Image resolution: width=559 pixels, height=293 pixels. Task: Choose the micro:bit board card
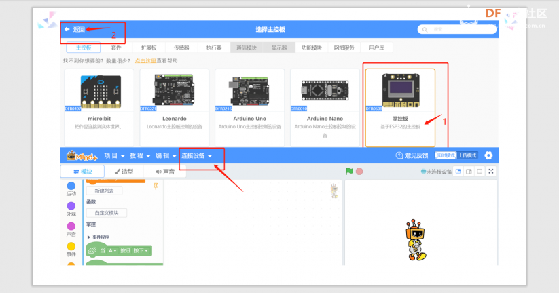click(x=99, y=108)
